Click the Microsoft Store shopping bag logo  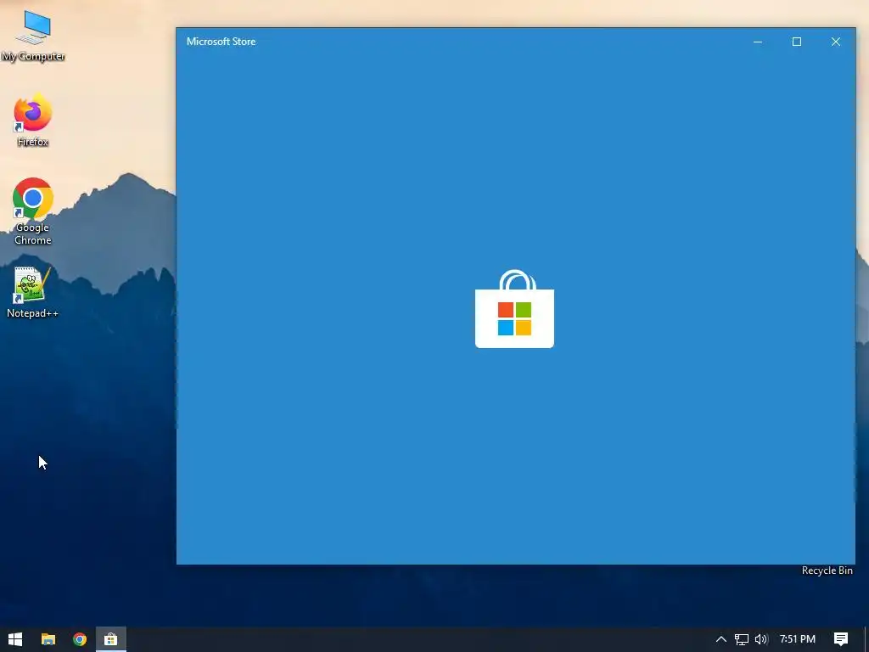[514, 309]
